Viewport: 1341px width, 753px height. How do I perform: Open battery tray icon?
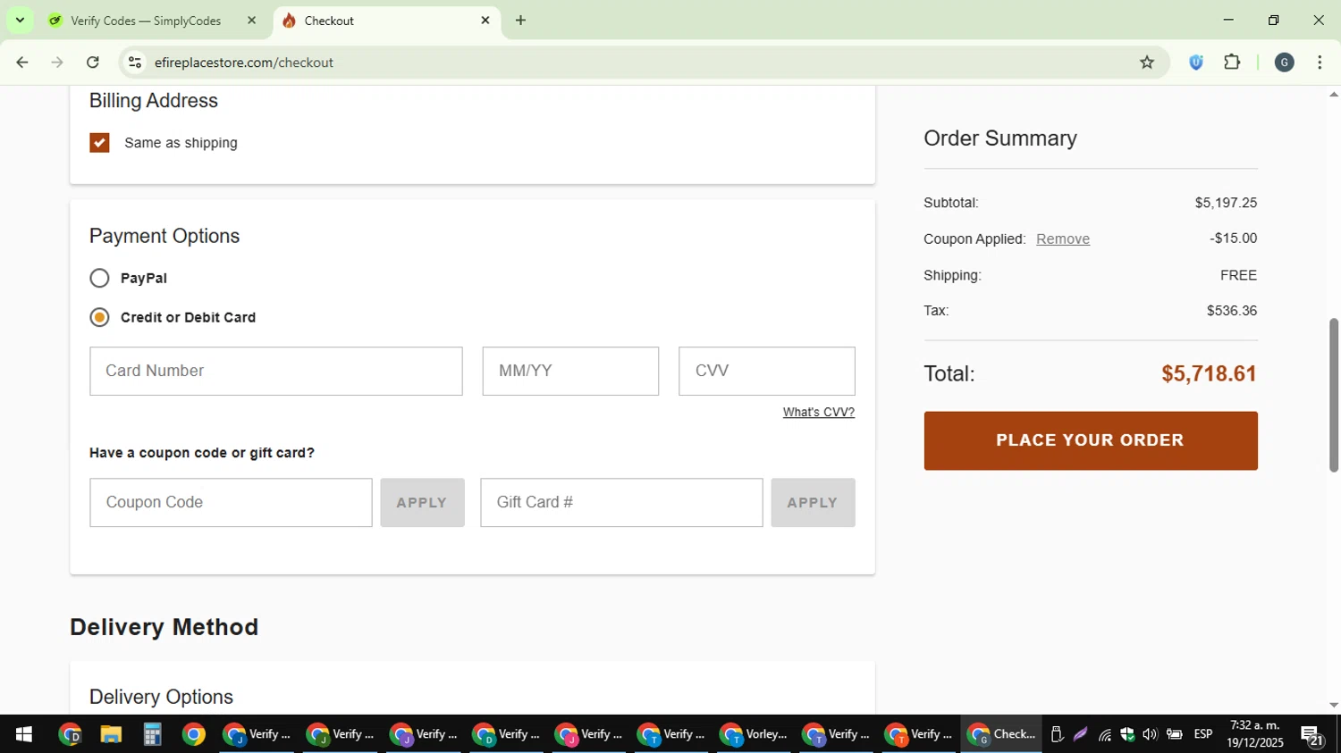click(1175, 734)
